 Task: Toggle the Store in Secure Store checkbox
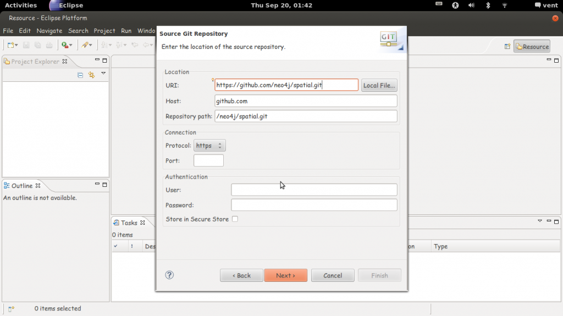coord(235,219)
